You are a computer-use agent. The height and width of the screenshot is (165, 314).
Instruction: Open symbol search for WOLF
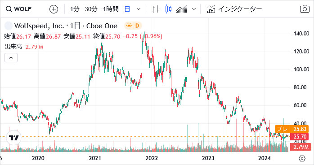click(x=18, y=9)
